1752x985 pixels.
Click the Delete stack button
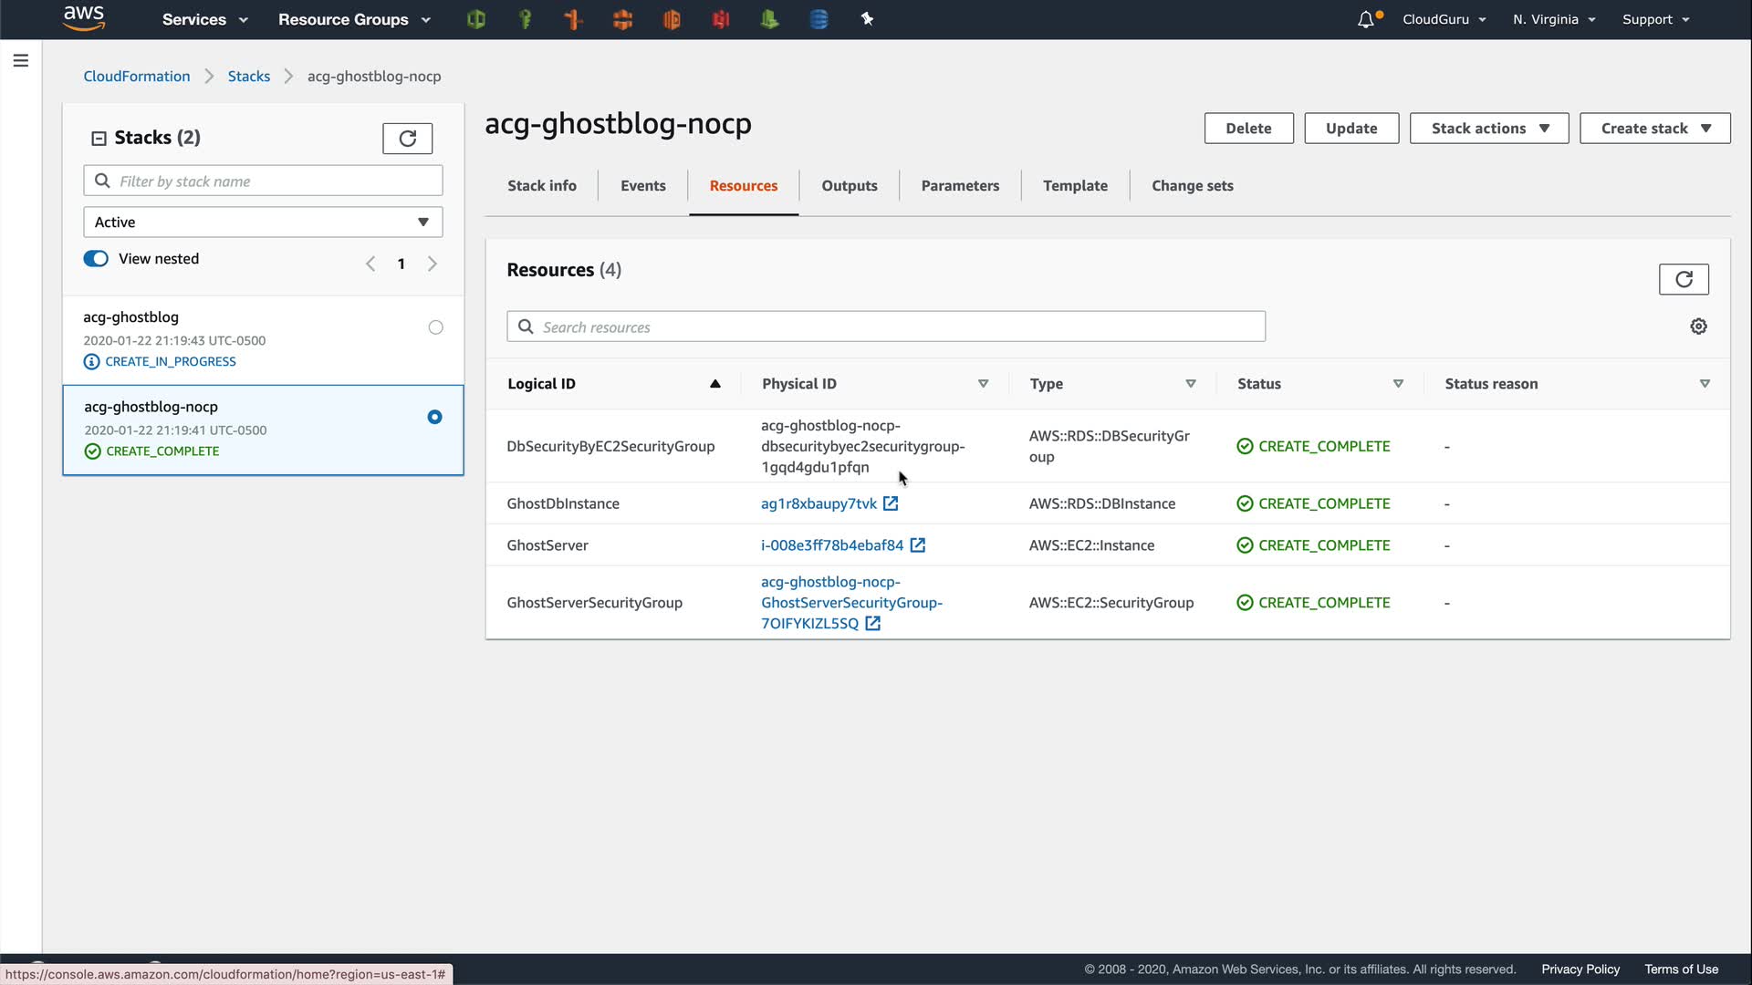pos(1247,129)
